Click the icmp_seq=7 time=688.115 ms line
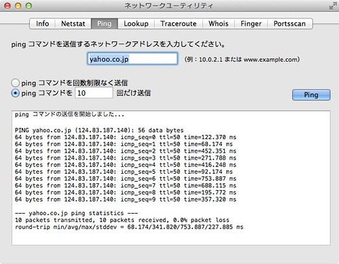 (126, 185)
